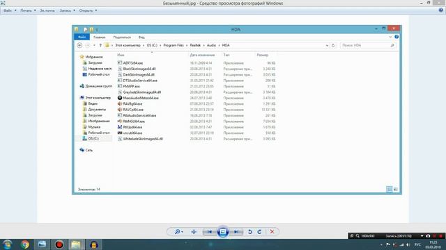446x250 pixels.
Task: Sort by the Дата изменения column header
Action: 202,55
